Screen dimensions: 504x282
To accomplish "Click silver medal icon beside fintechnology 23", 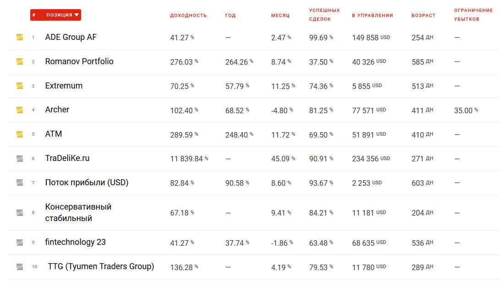I will point(20,242).
